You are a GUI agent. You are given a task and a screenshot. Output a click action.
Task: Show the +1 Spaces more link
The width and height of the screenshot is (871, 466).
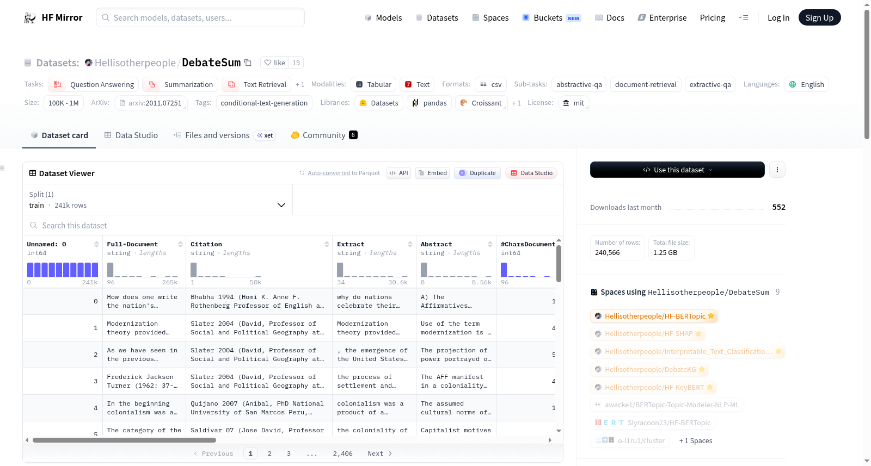[x=696, y=441]
